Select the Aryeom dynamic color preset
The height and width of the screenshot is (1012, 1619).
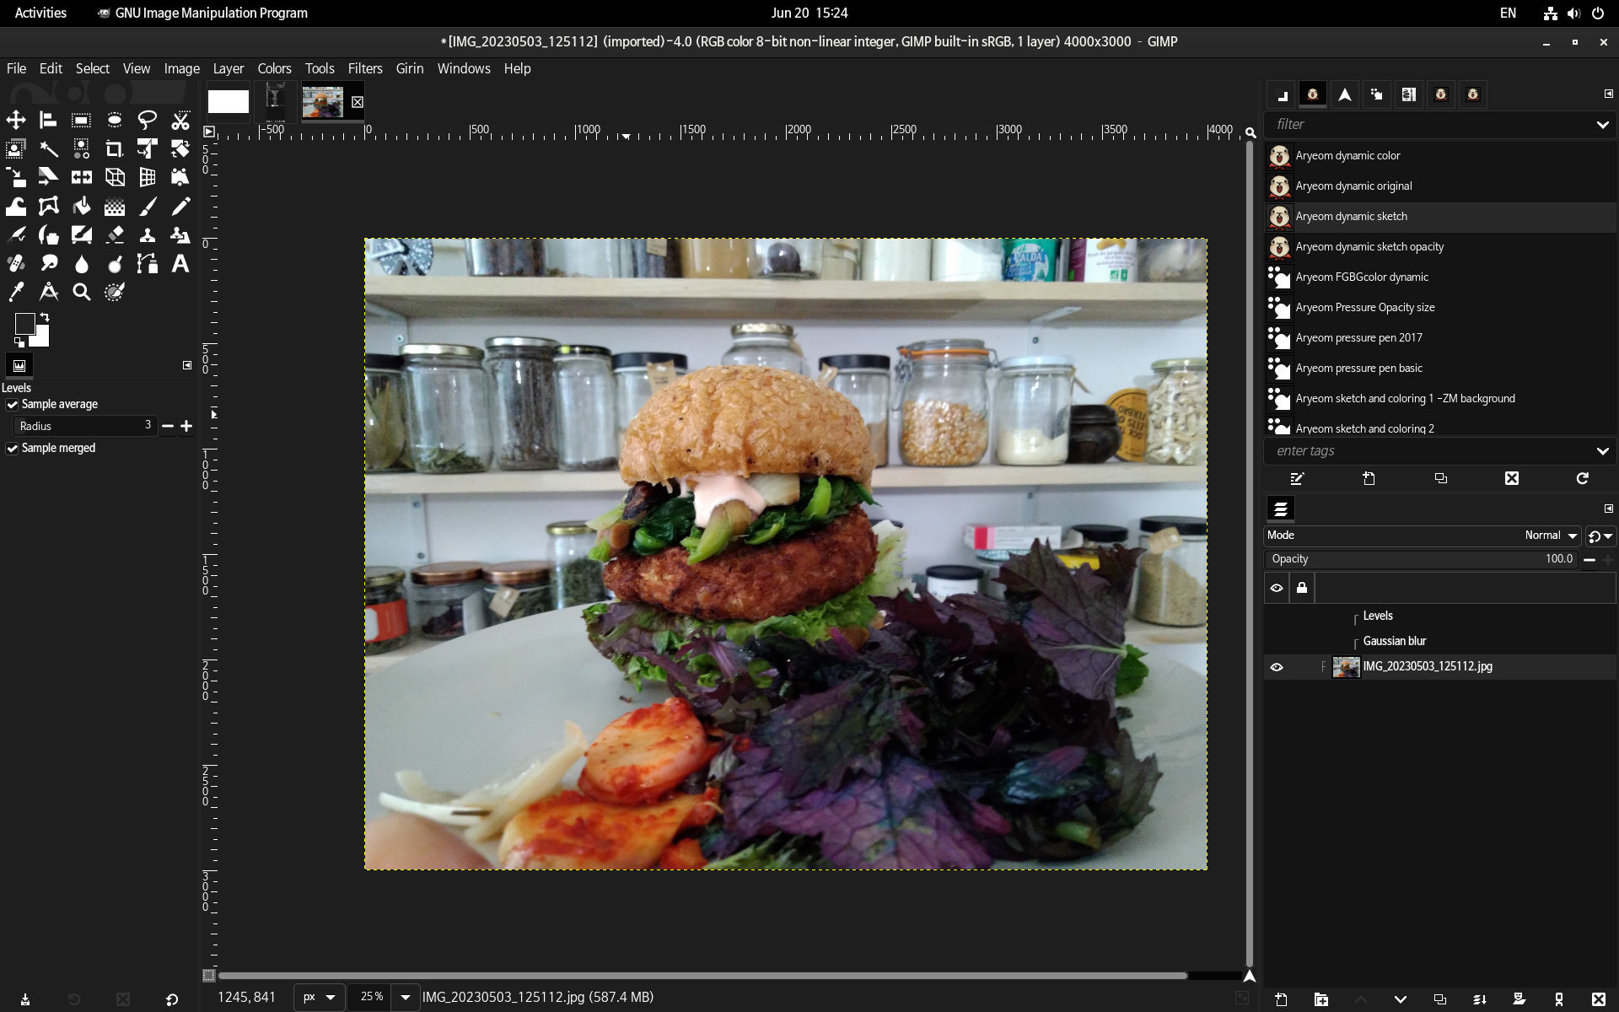coord(1347,156)
